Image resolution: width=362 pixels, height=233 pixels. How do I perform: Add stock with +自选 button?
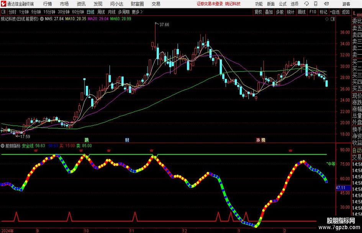(x=334, y=12)
